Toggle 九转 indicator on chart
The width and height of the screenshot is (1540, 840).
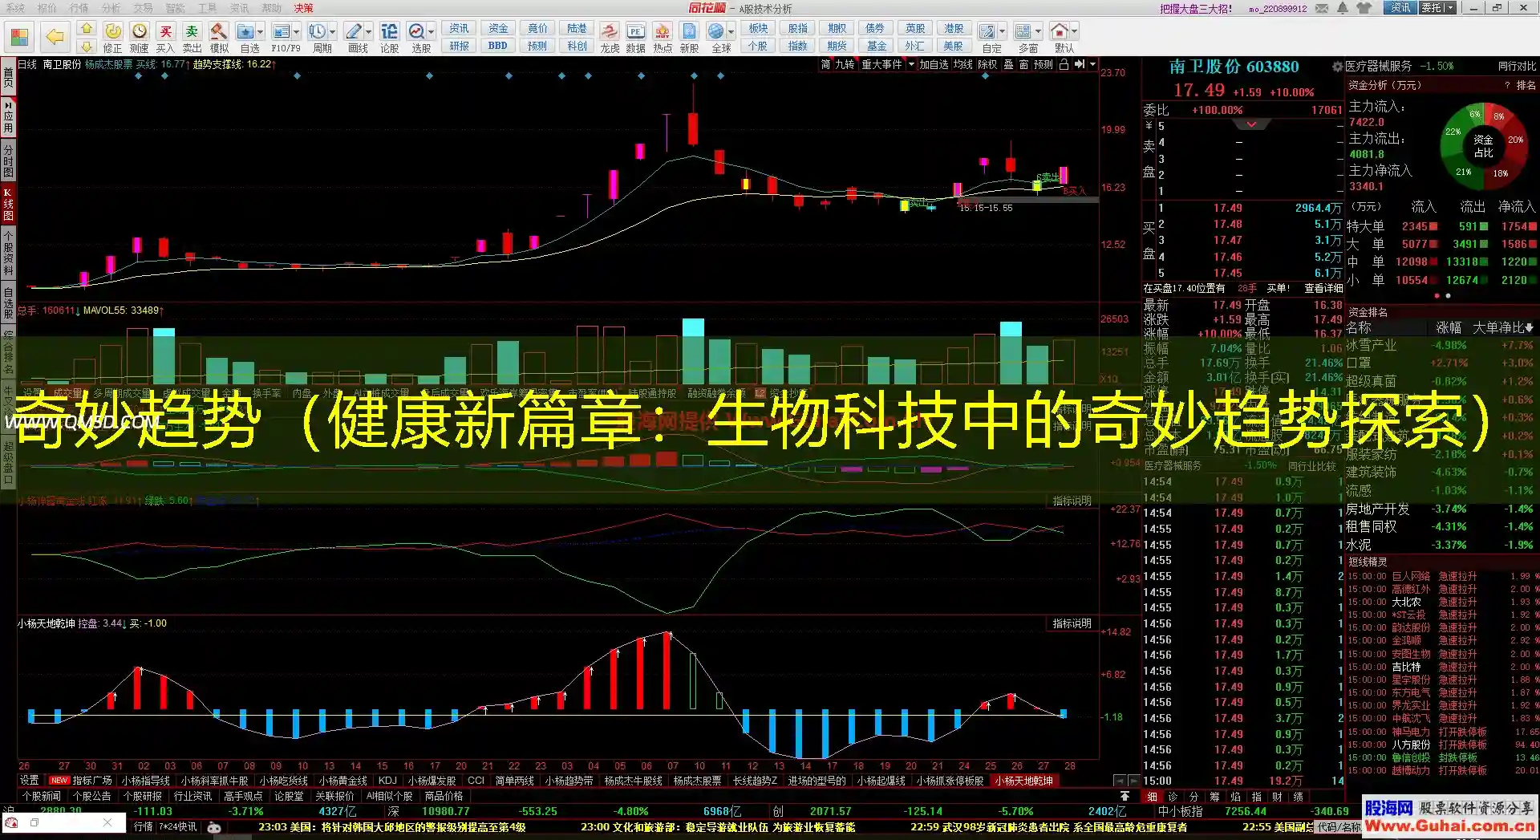845,64
